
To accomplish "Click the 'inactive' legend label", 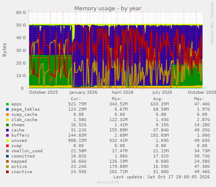I will click(22, 172).
